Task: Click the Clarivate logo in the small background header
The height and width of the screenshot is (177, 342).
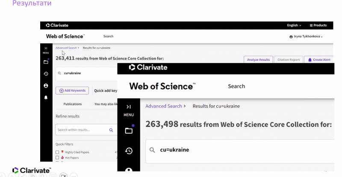Action: [x=57, y=26]
